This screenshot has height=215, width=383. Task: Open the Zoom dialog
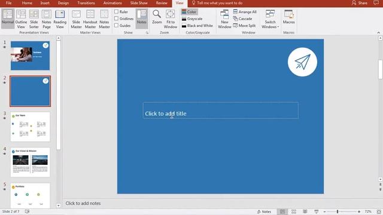coord(157,17)
